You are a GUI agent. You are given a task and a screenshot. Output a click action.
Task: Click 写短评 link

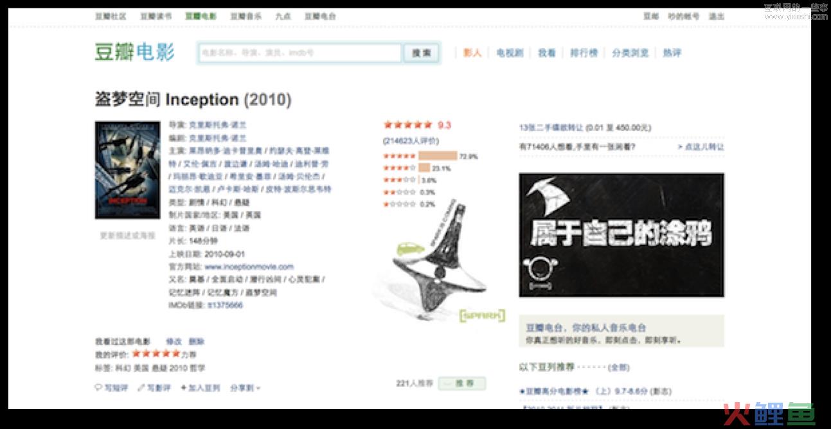coord(116,388)
